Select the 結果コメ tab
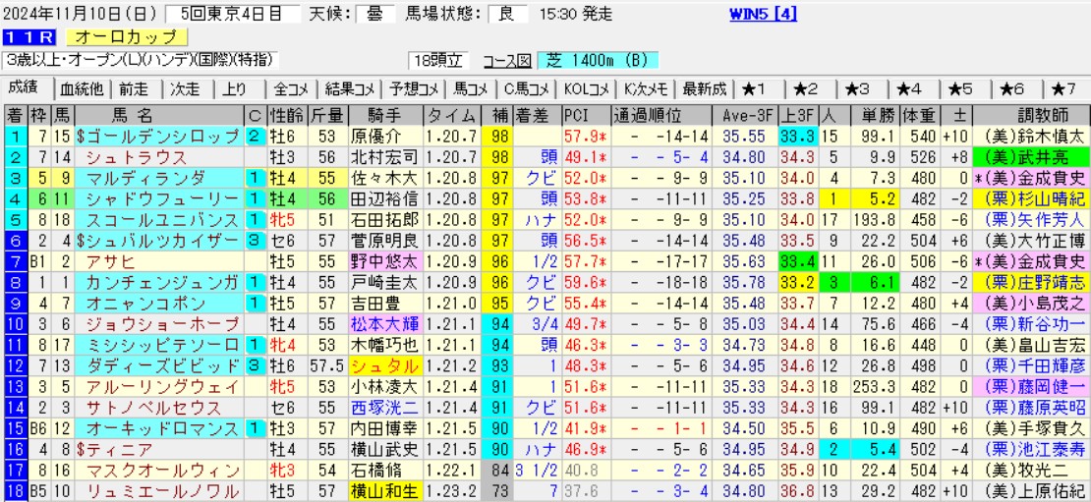Viewport: 1091px width, 502px height. [x=349, y=89]
